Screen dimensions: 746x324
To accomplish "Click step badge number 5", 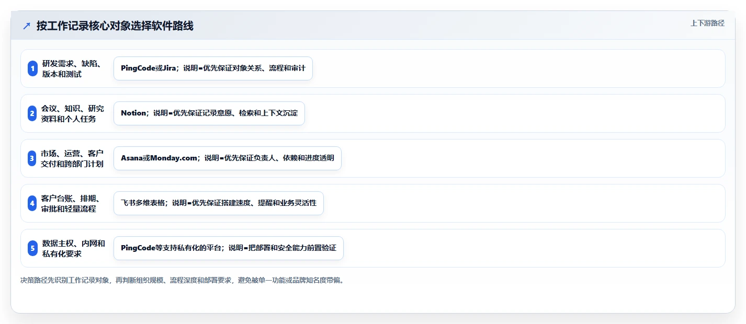I will tap(32, 248).
